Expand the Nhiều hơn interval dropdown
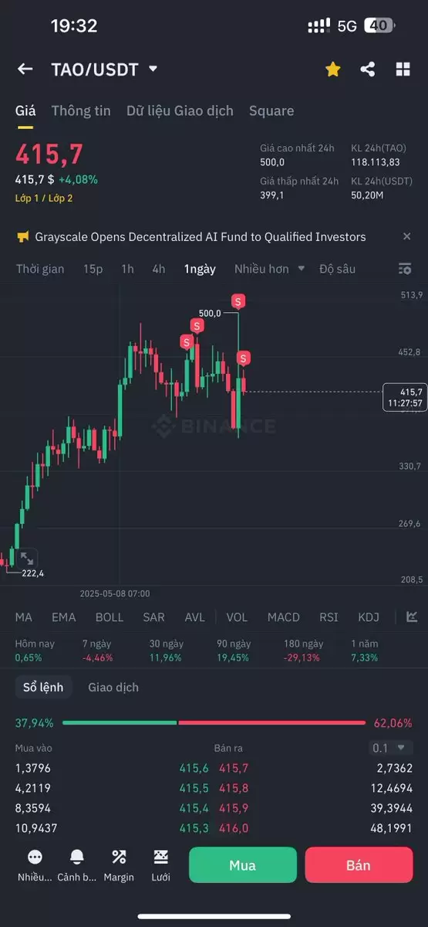This screenshot has width=428, height=927. point(270,269)
